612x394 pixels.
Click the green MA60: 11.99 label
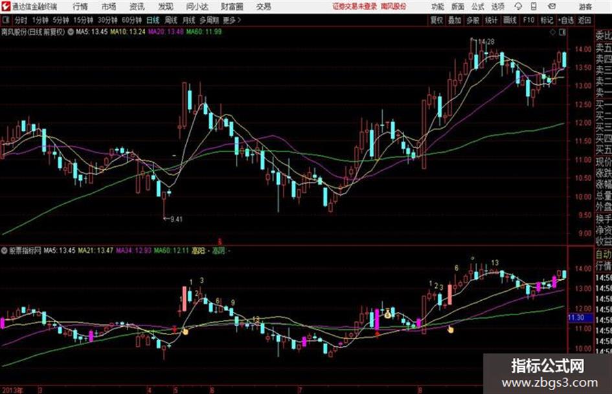tap(204, 32)
